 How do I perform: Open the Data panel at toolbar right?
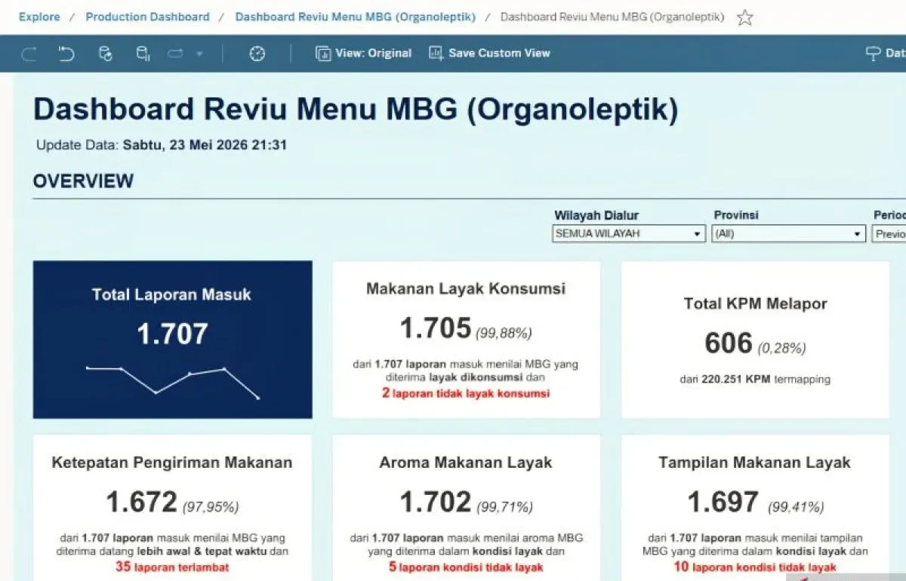[885, 54]
